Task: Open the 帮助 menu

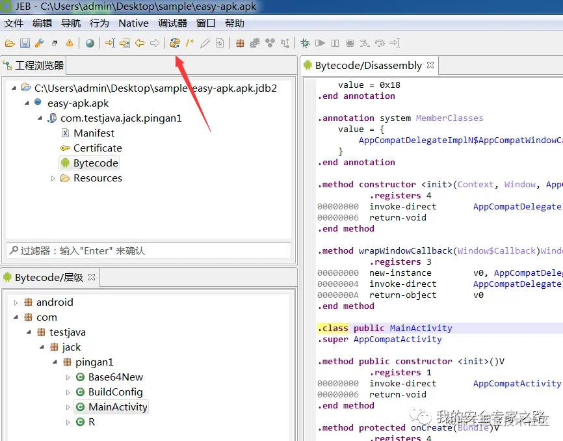Action: point(235,23)
